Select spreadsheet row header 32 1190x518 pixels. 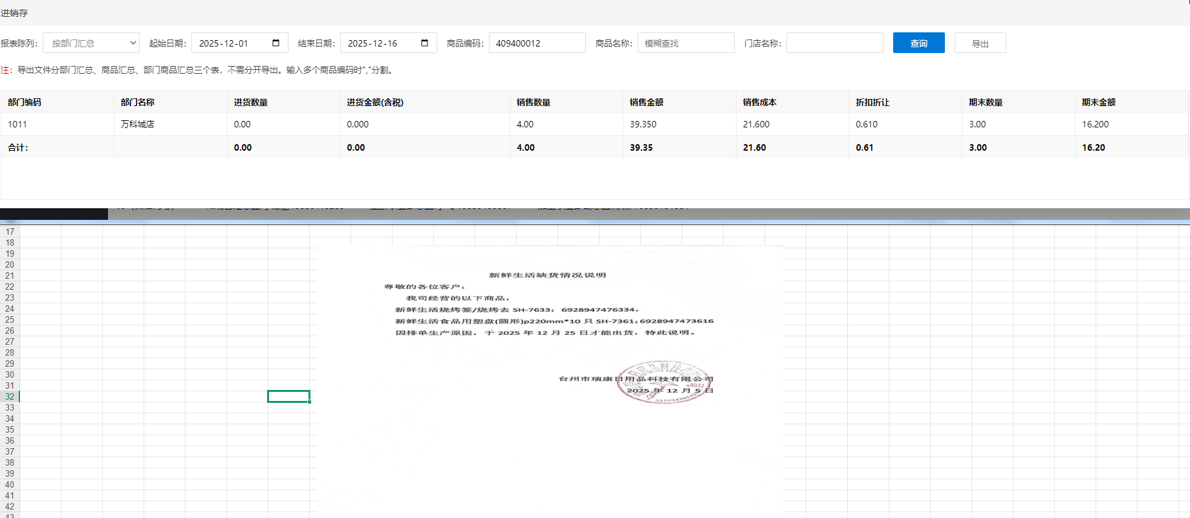tap(10, 396)
